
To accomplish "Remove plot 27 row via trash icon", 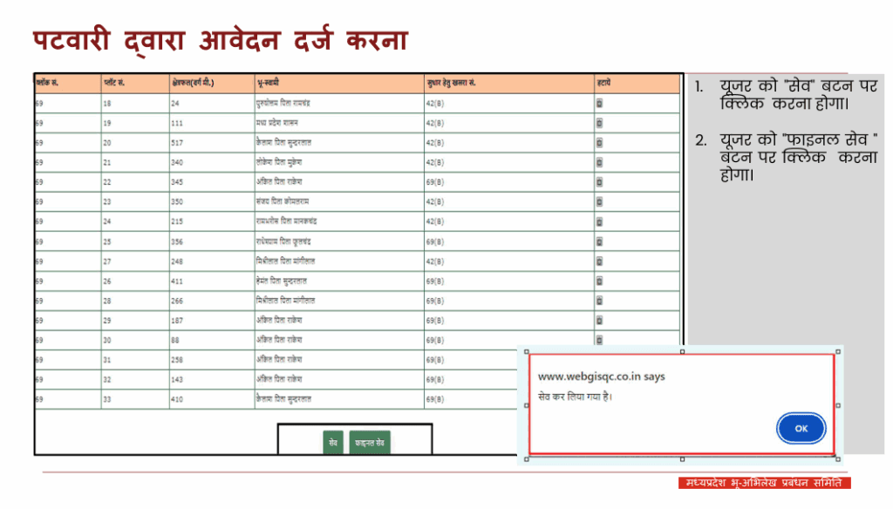I will click(x=599, y=261).
